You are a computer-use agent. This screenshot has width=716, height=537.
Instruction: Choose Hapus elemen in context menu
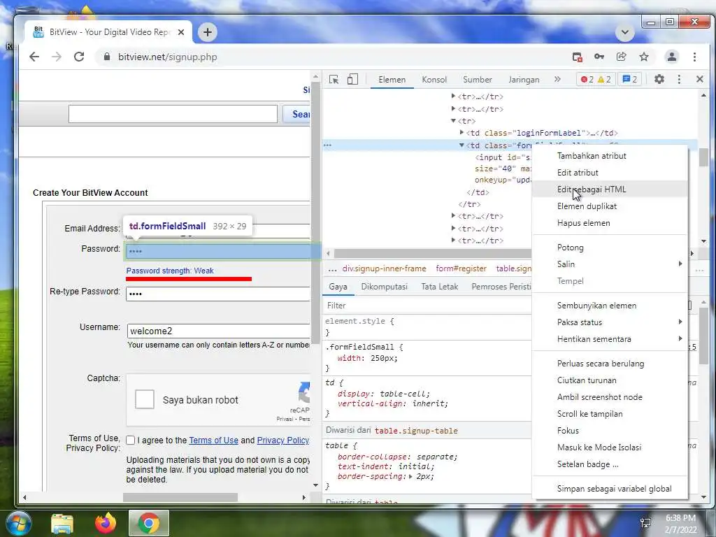coord(610,223)
